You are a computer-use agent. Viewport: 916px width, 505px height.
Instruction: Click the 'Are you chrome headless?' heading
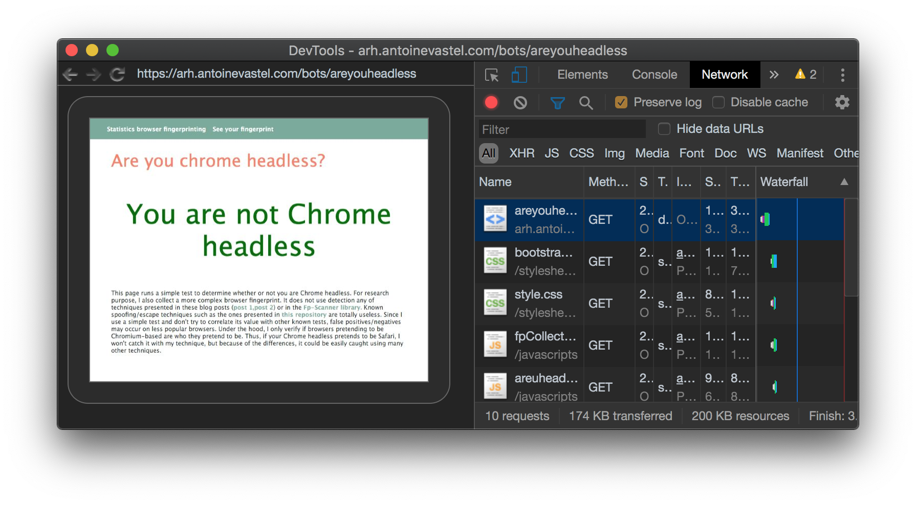coord(218,161)
